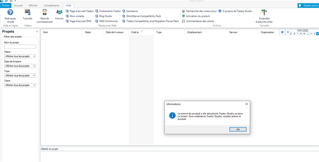Open Page d'accueil RWS
Viewport: 319px width, 162px height.
point(79,21)
